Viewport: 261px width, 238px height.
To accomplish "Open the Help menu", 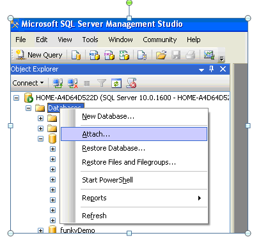I will (194, 40).
